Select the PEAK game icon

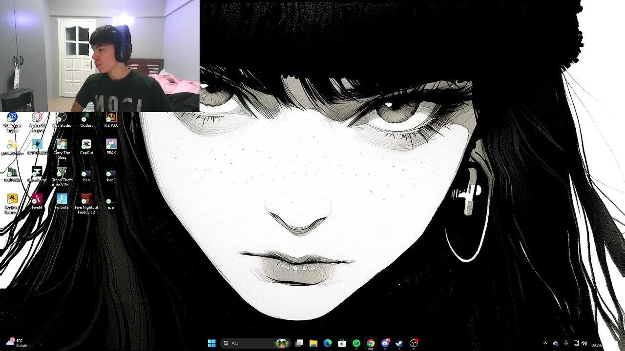pos(111,148)
